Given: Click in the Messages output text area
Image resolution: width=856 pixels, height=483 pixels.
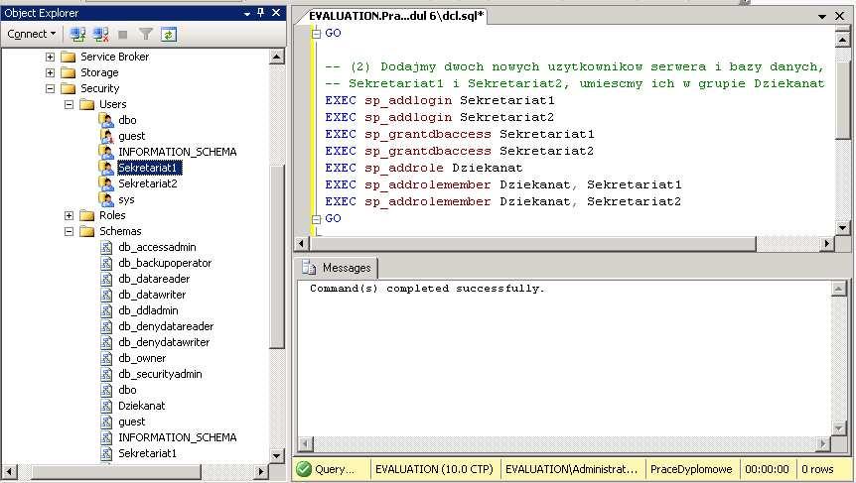Looking at the screenshot, I should pos(563,359).
